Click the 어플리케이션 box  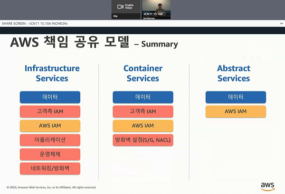[x=50, y=140]
